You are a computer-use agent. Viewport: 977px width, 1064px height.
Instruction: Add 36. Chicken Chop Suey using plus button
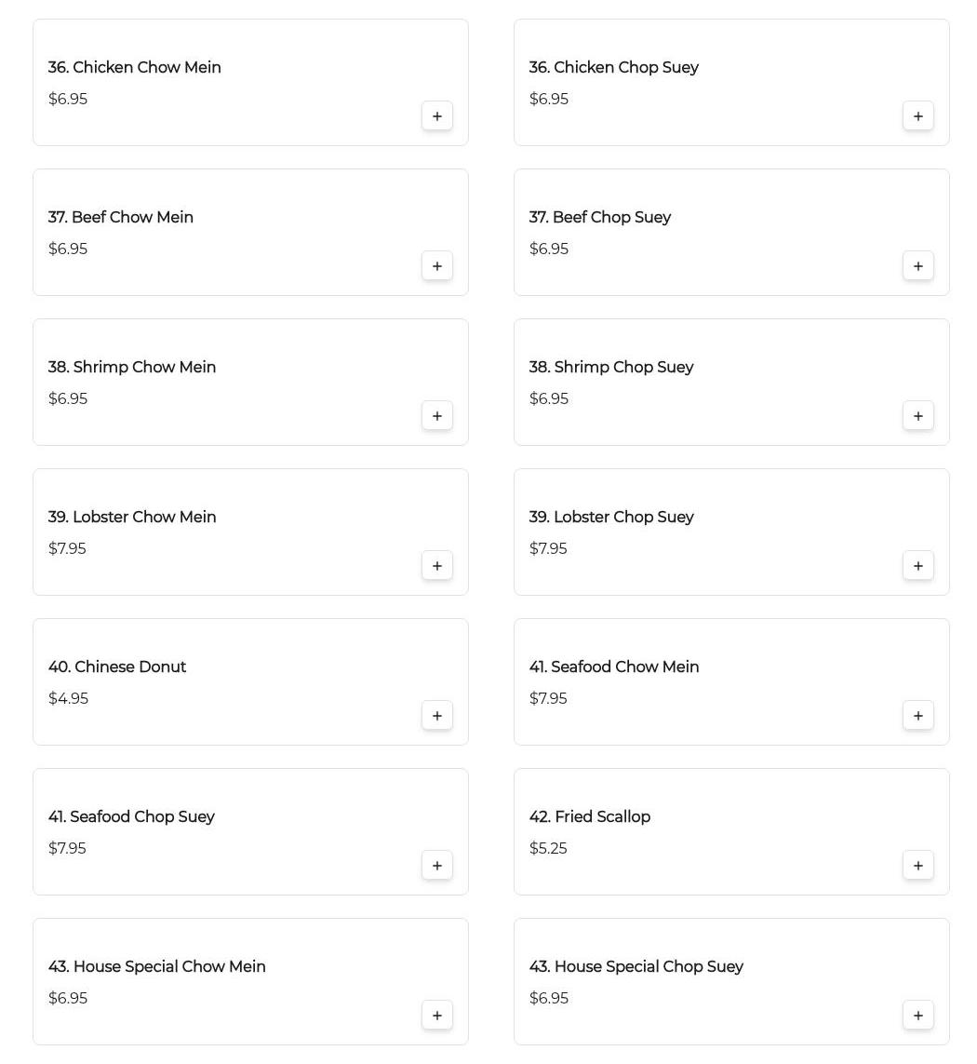[918, 116]
